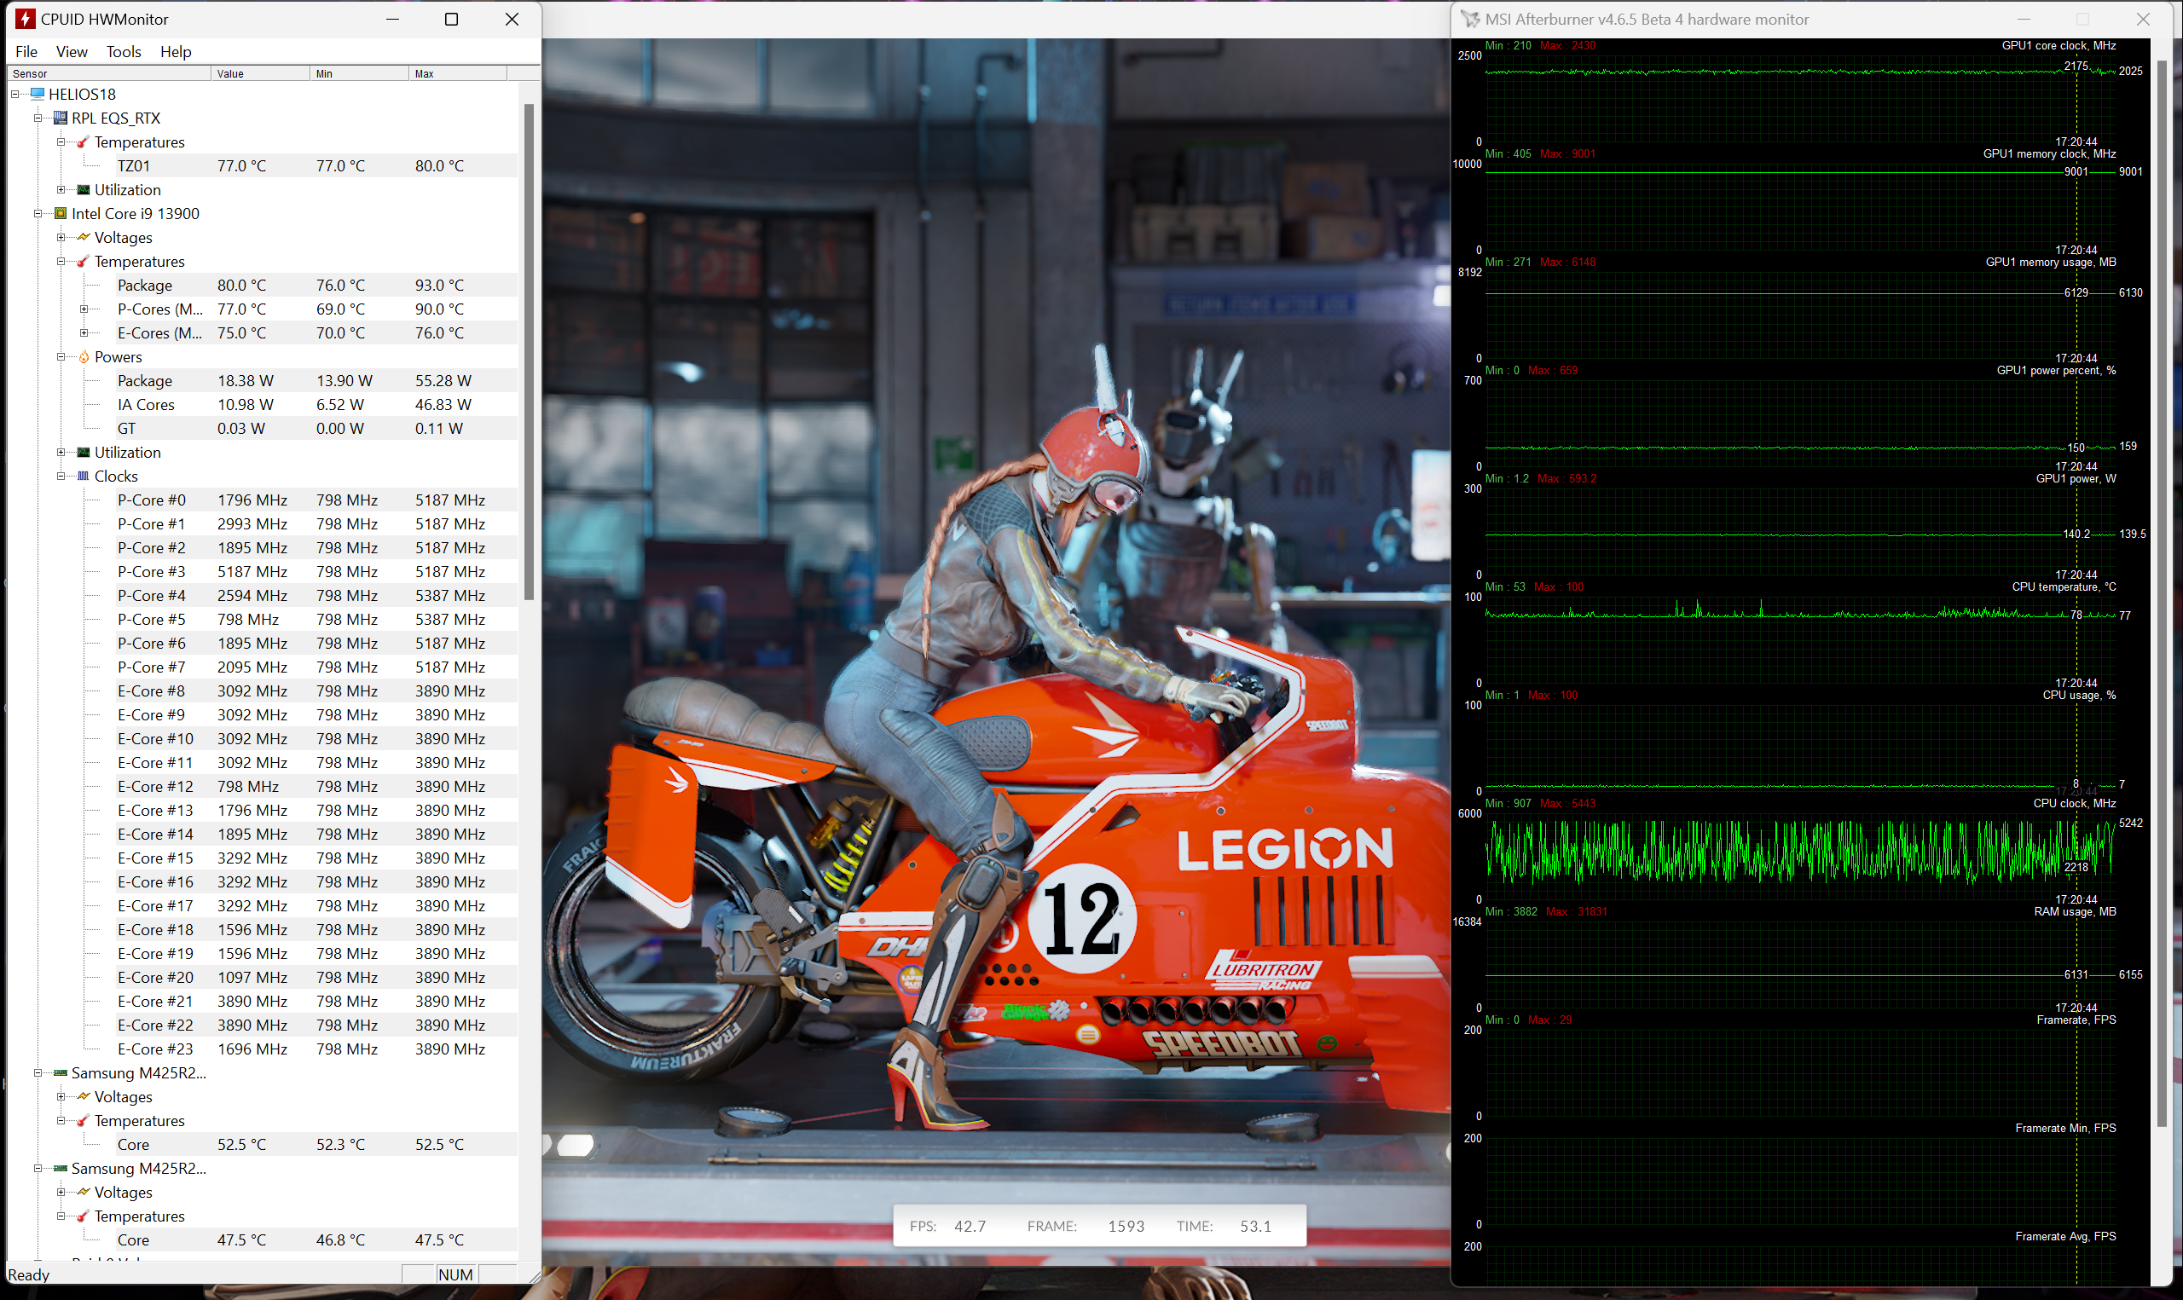Collapse the Clocks tree section

61,476
